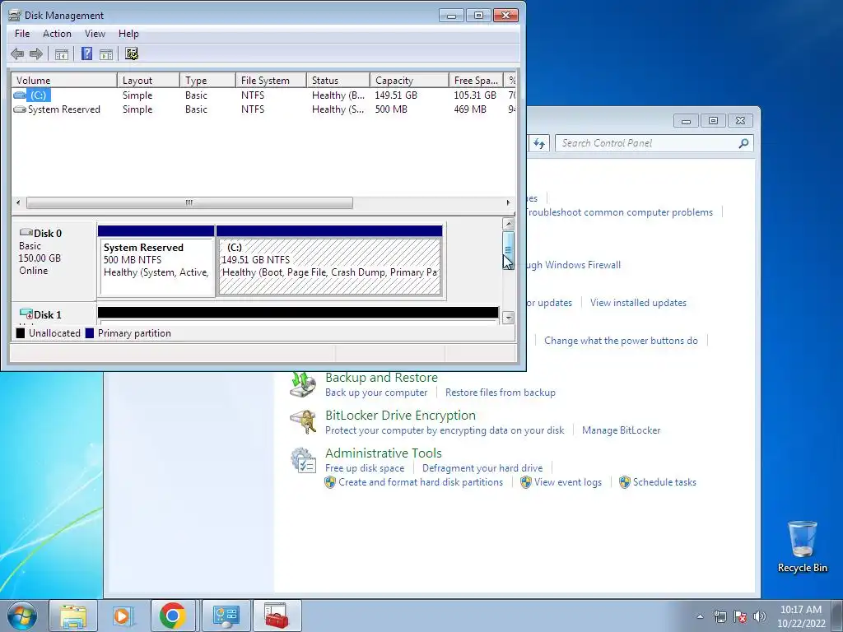The image size is (843, 632).
Task: Toggle the Show/Hide Action Pane toolbar icon
Action: click(106, 53)
